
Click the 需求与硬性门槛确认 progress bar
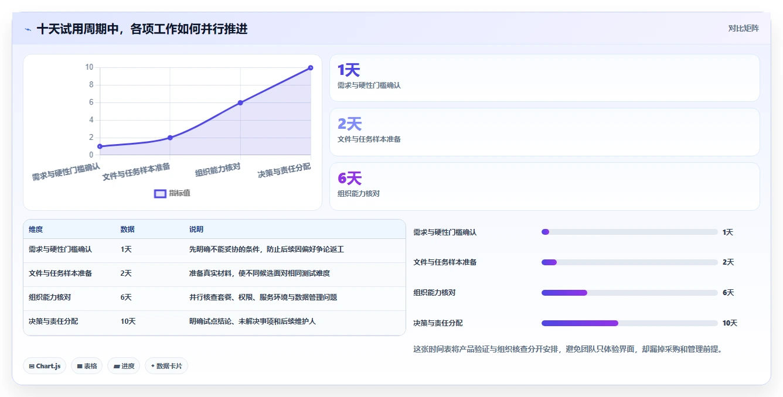pos(629,232)
